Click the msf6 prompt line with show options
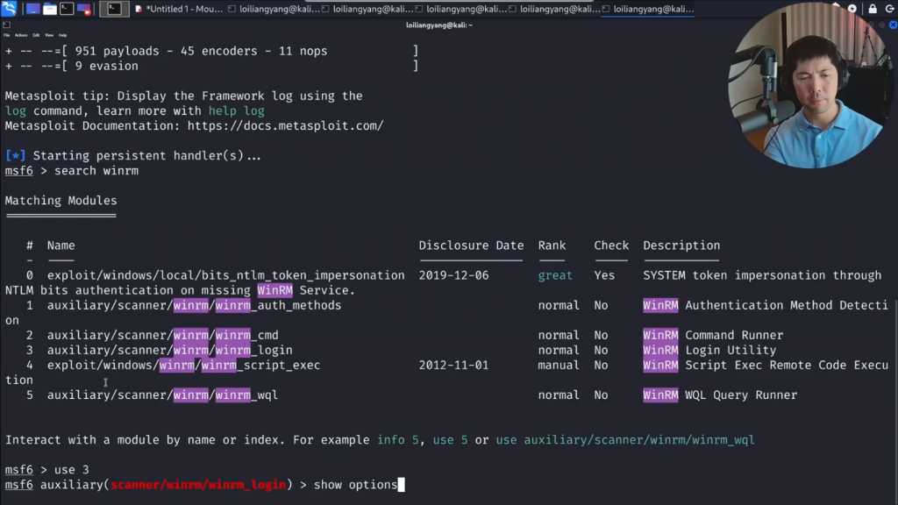This screenshot has height=505, width=898. point(202,485)
